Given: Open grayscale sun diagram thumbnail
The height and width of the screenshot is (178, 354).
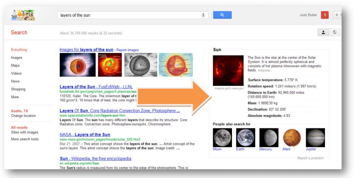Looking at the screenshot, I should point(141,65).
